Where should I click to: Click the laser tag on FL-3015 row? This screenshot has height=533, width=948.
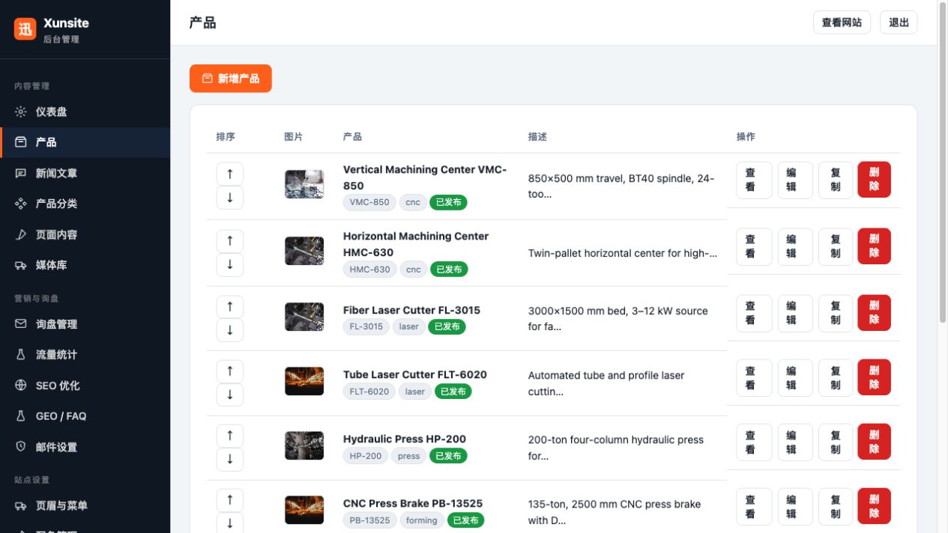408,326
